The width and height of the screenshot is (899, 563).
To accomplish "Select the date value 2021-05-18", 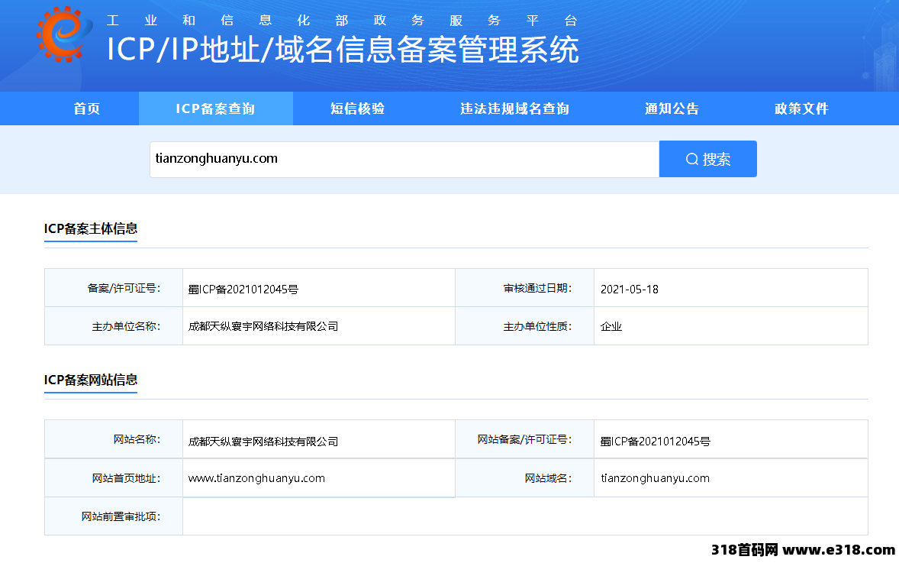I will tap(629, 290).
